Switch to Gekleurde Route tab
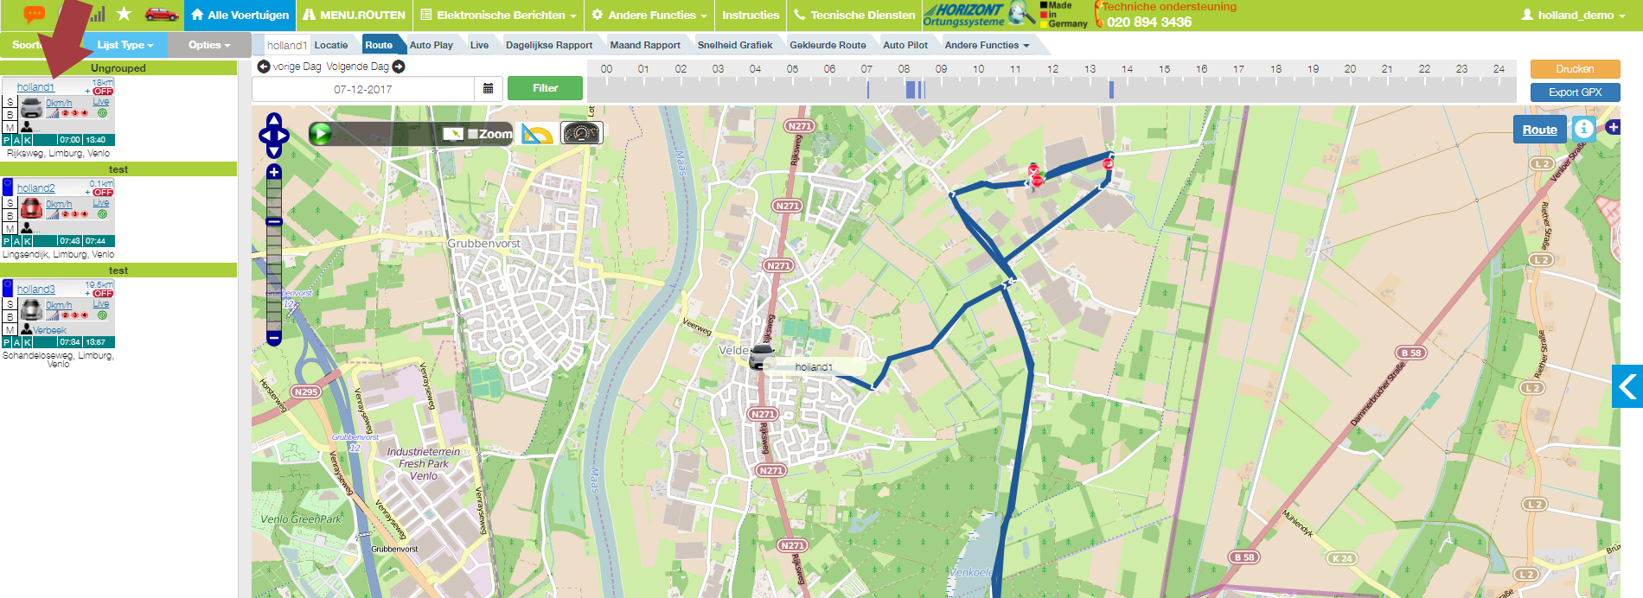The height and width of the screenshot is (598, 1643). [828, 45]
